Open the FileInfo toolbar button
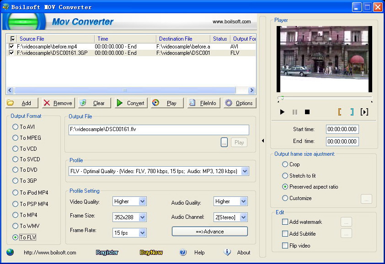 203,103
